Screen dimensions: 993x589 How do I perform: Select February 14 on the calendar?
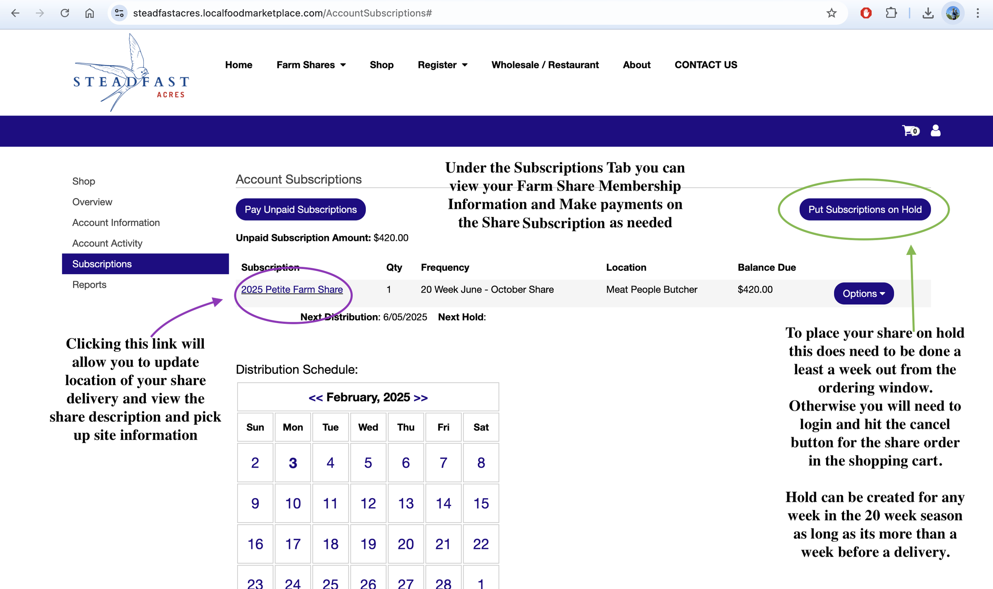443,503
